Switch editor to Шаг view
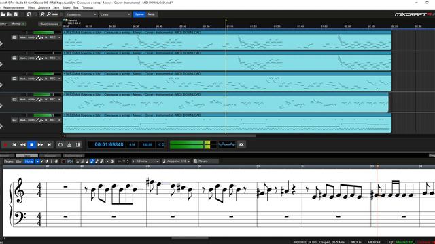Viewport: 435px width, 244px height. 18,161
